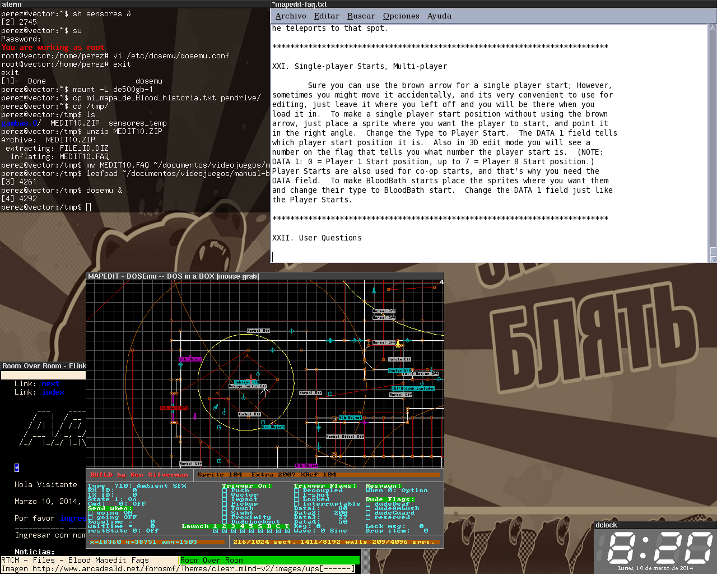Uncheck the Launch 4 box
The height and width of the screenshot is (574, 717).
[243, 531]
